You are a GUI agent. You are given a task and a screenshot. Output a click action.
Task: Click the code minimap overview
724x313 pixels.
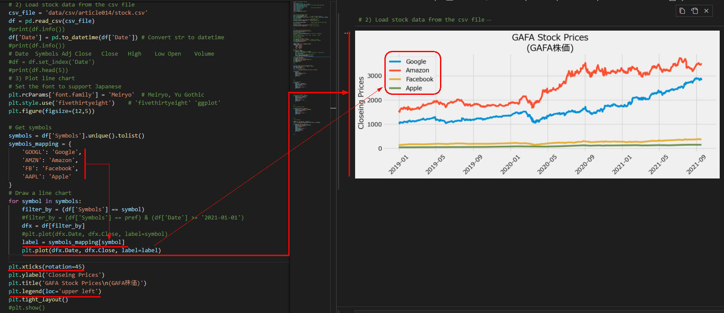click(x=311, y=69)
